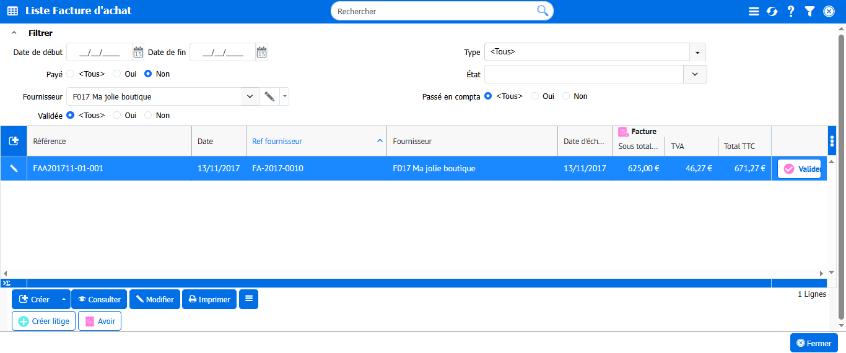Image resolution: width=846 pixels, height=353 pixels.
Task: Expand the Type dropdown list
Action: [x=697, y=53]
